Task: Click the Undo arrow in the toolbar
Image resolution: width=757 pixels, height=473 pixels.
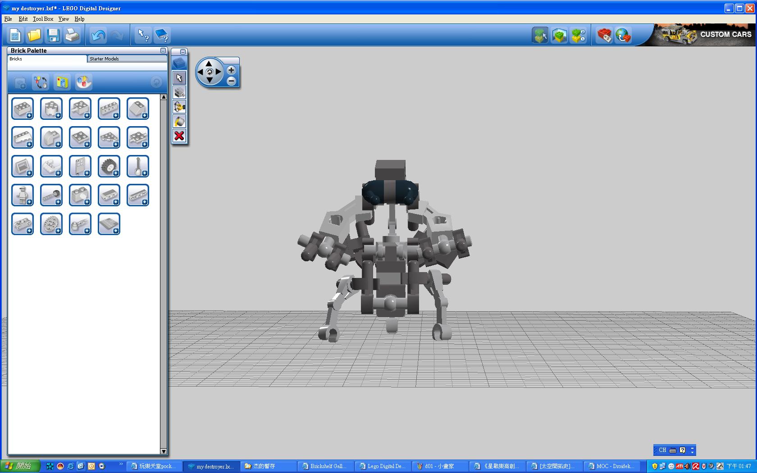Action: point(98,35)
